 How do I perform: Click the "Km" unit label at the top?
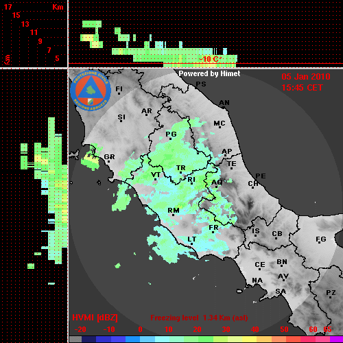tap(58, 7)
